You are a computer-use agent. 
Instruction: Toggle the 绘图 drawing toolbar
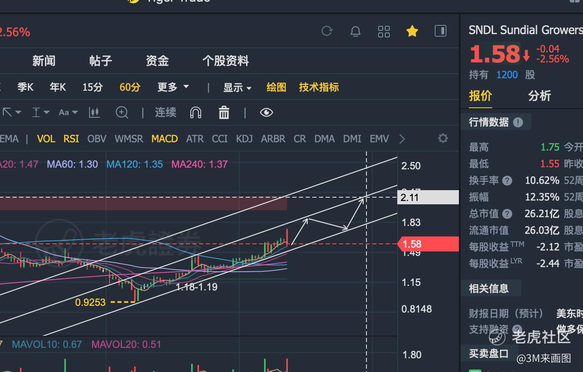click(277, 87)
